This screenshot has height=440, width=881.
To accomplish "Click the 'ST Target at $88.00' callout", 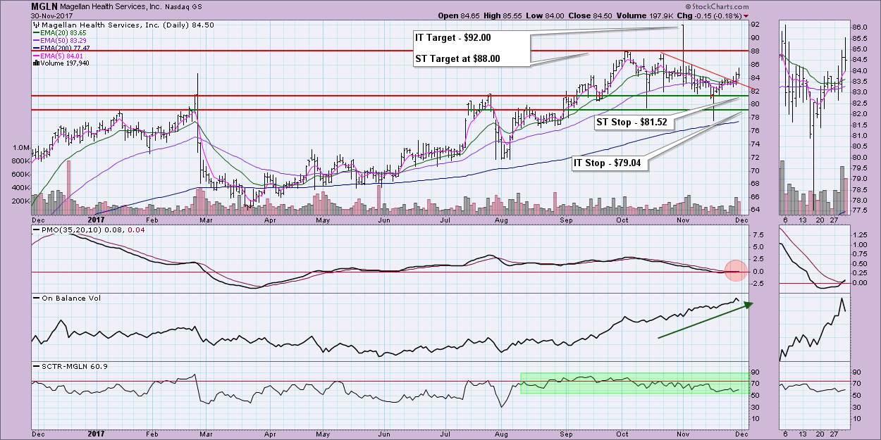I will pyautogui.click(x=459, y=58).
